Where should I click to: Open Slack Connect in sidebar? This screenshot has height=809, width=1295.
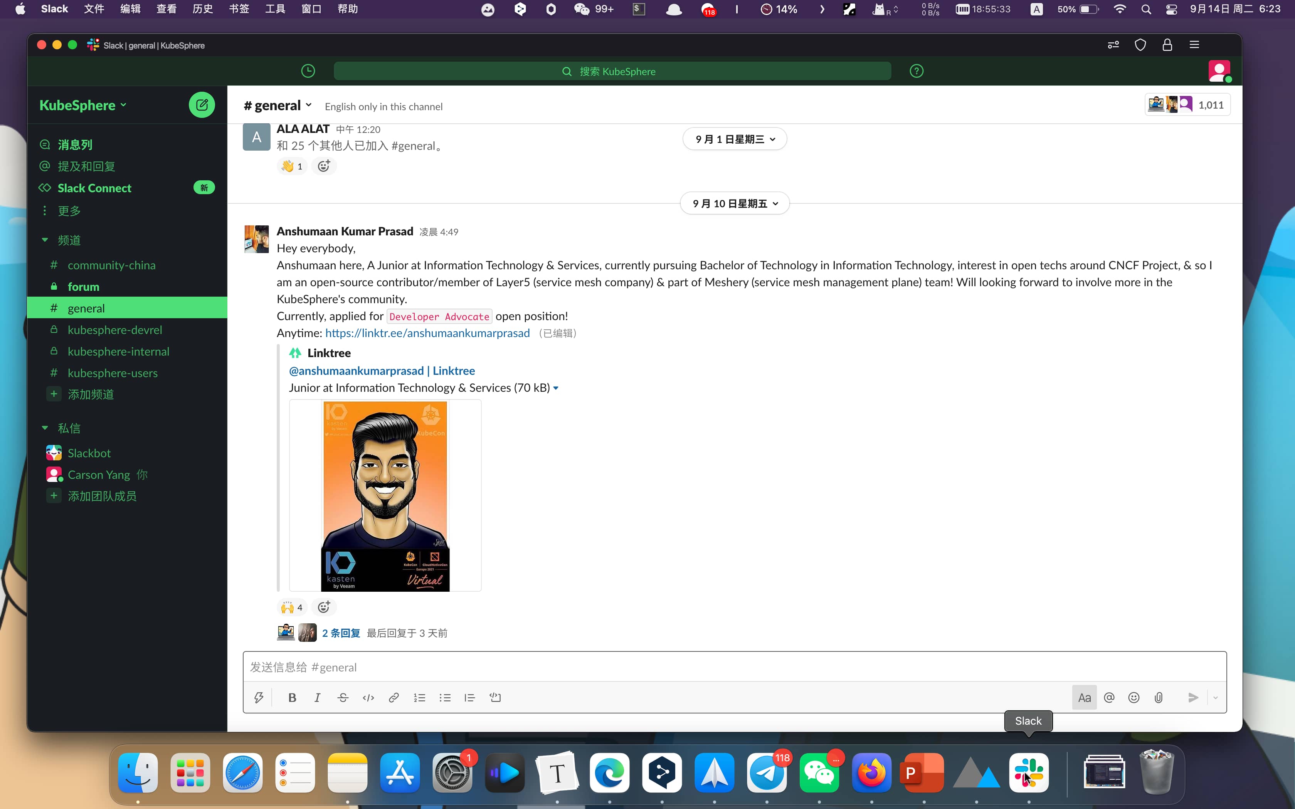click(94, 188)
